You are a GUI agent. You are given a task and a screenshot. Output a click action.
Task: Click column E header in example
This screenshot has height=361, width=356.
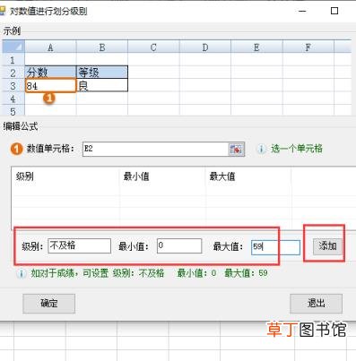(x=256, y=47)
